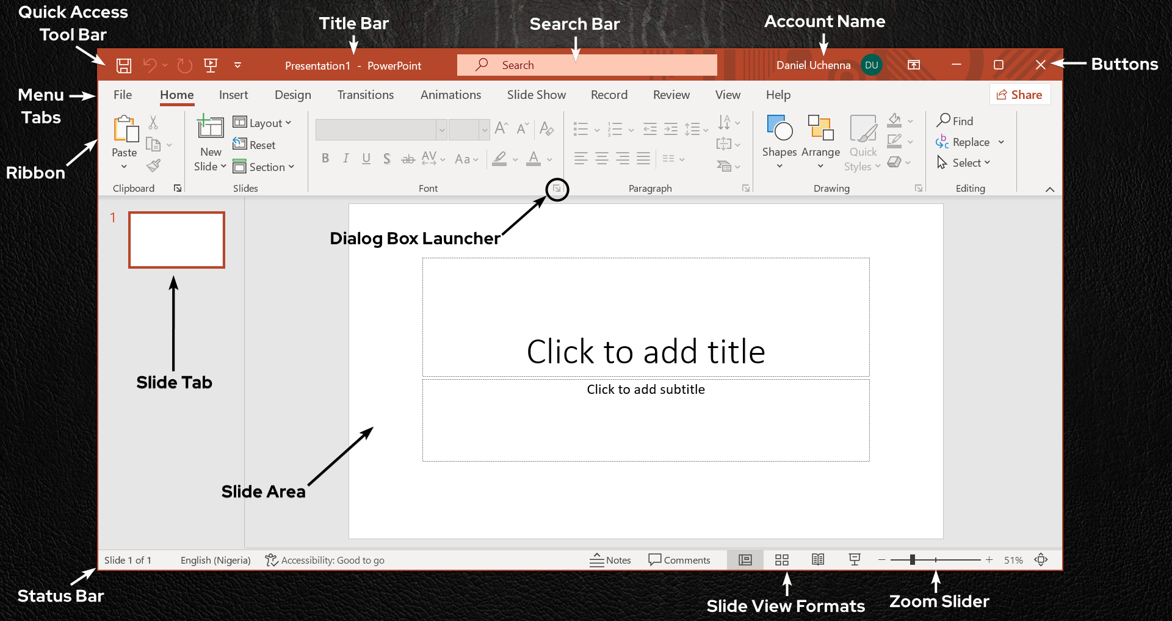This screenshot has width=1172, height=621.
Task: Open Reading View from status bar
Action: click(x=818, y=560)
